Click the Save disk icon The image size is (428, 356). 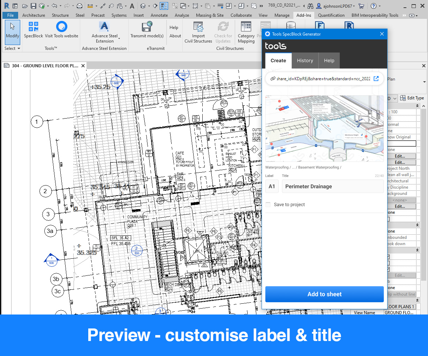33,6
